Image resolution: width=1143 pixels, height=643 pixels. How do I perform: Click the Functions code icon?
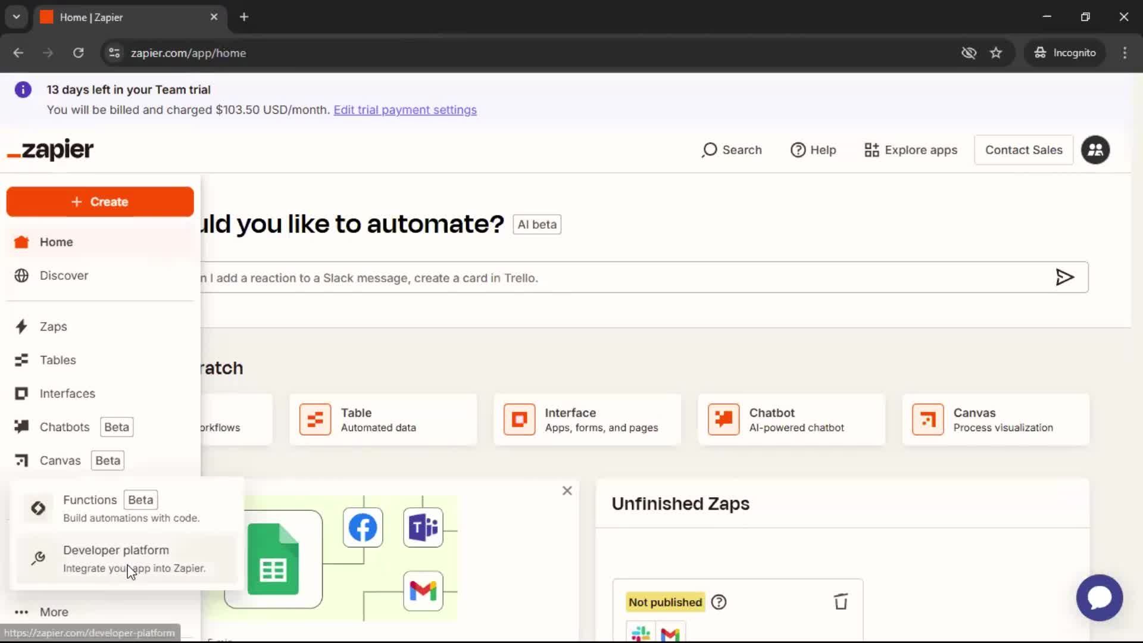tap(38, 508)
